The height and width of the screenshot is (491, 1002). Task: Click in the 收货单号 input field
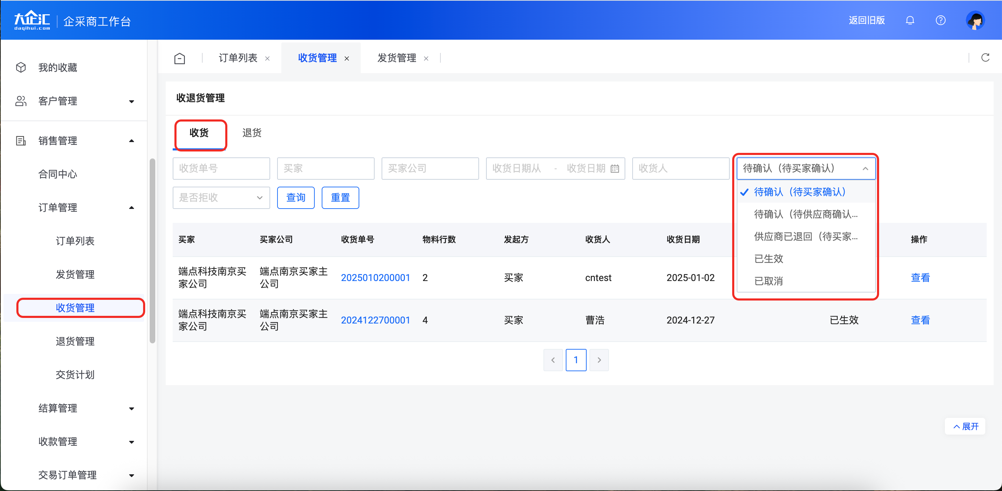tap(221, 169)
